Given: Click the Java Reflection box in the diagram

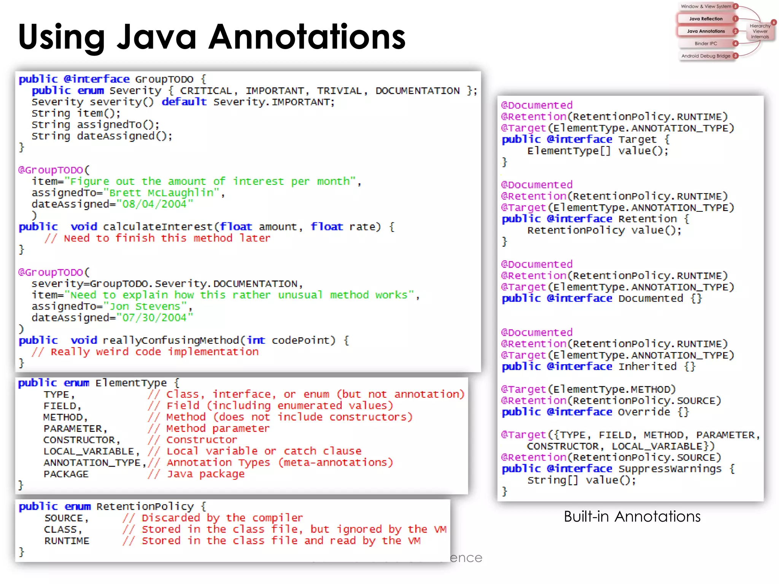Looking at the screenshot, I should pos(706,19).
